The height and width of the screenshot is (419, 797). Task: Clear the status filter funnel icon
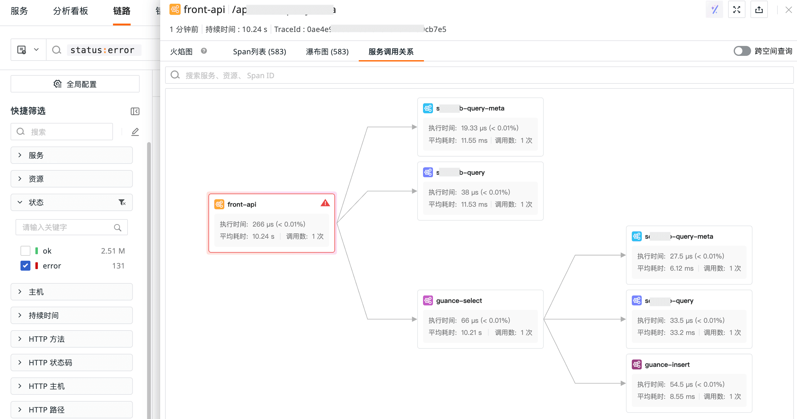click(122, 202)
